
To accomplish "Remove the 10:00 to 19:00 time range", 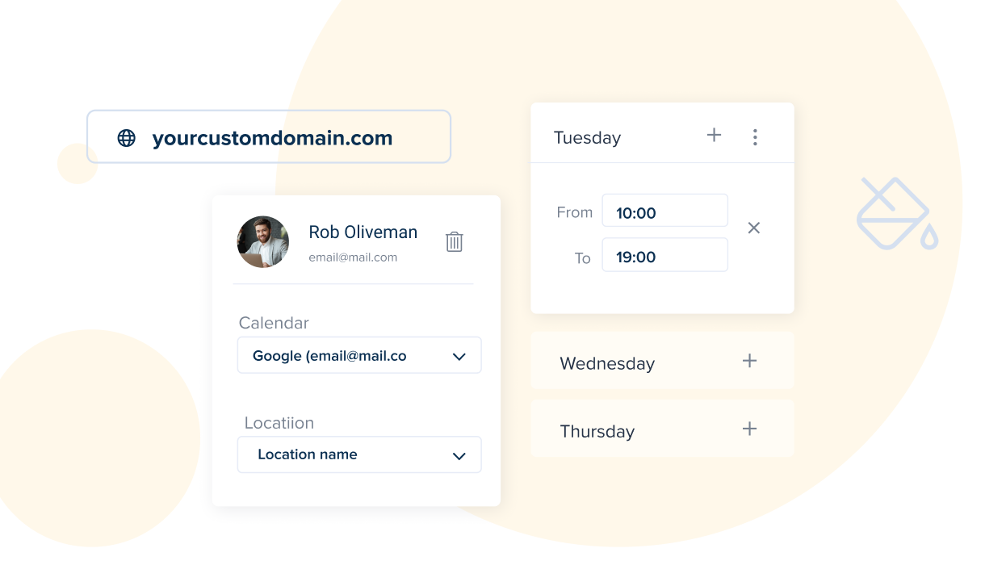I will (x=753, y=228).
